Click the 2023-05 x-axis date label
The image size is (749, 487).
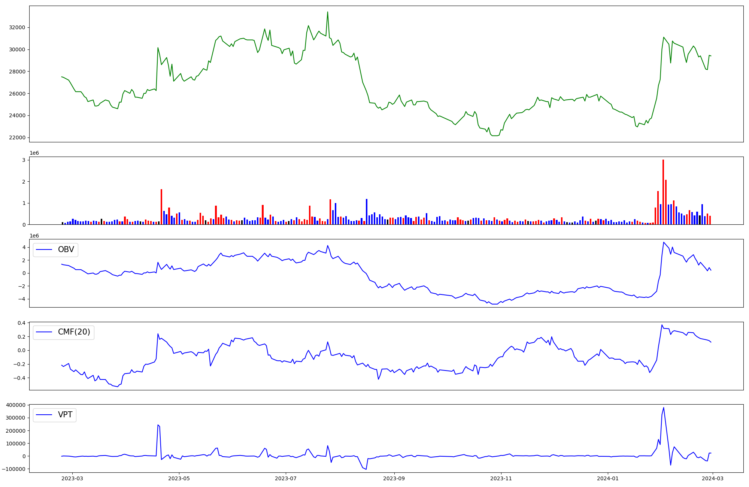point(179,478)
